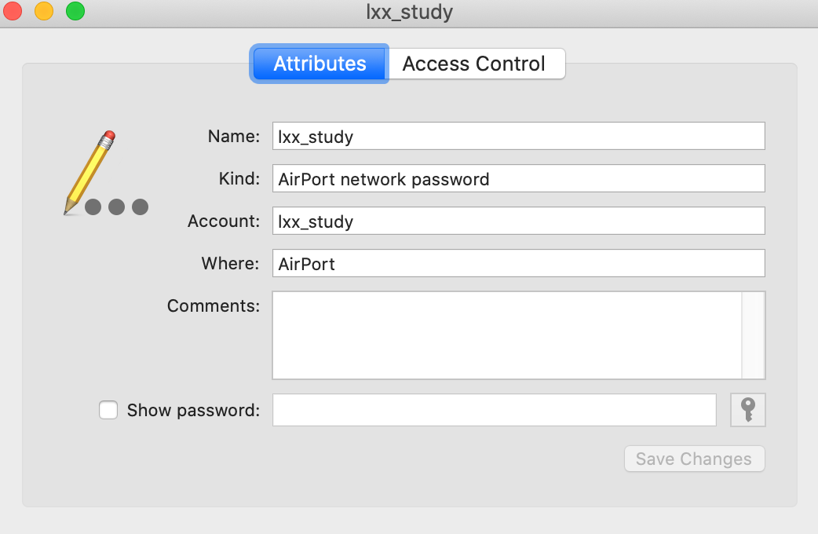Screen dimensions: 818x534
Task: Click the "Comments:" label
Action: point(214,306)
